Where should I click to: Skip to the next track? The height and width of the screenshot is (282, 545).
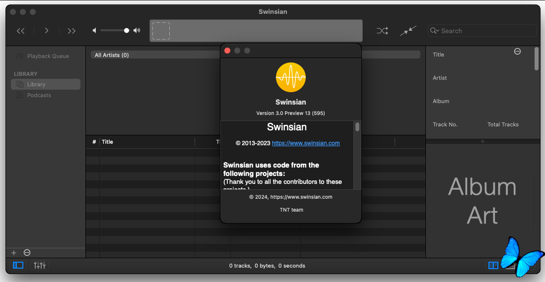pos(71,31)
